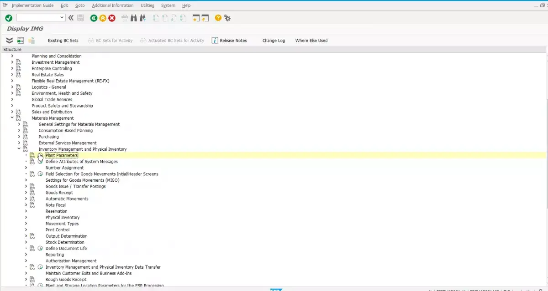
Task: Select Flexible Real Estate Management (RE-FX) text
Action: coord(70,81)
